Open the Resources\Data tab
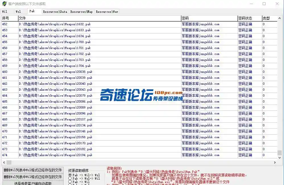The height and width of the screenshot is (185, 284). [x=55, y=12]
